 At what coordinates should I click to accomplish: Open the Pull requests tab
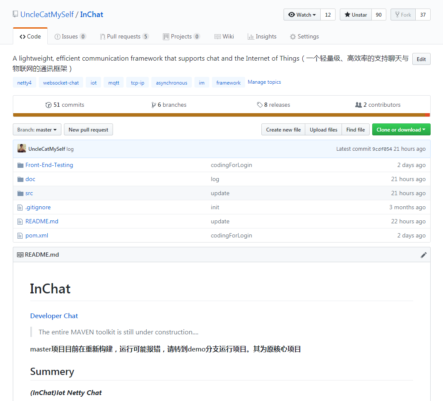[x=125, y=36]
